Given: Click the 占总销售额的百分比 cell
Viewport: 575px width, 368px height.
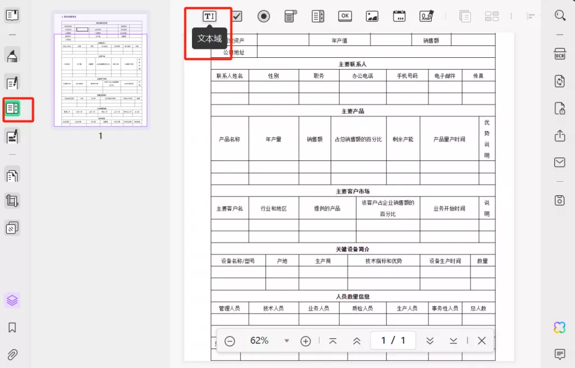Looking at the screenshot, I should 358,139.
